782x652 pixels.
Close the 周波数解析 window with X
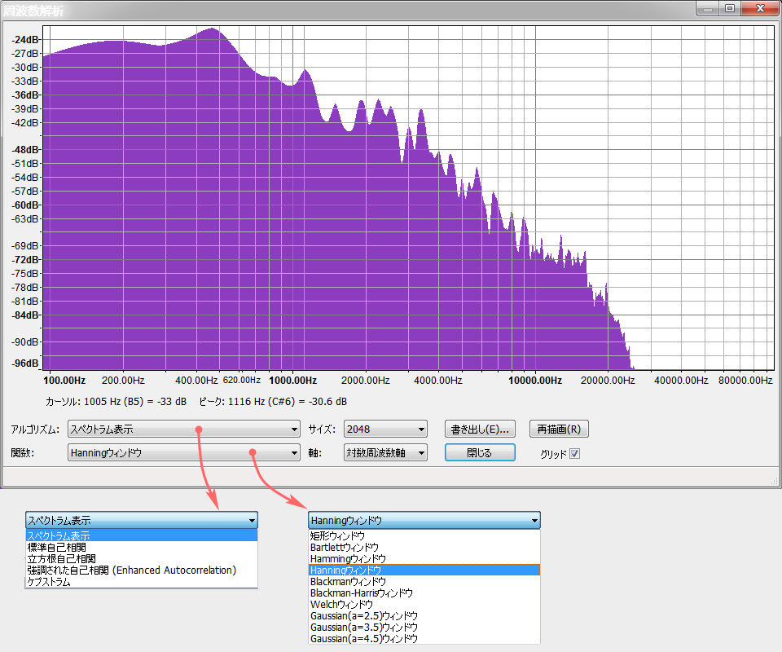pos(760,8)
